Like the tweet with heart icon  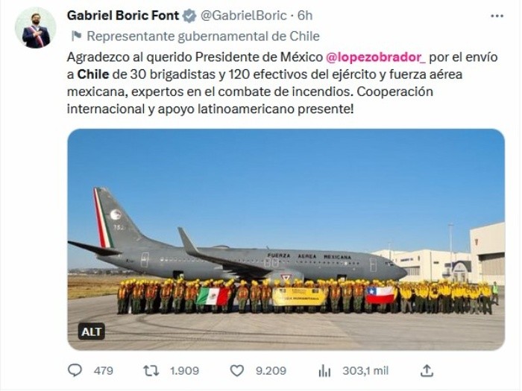click(237, 370)
